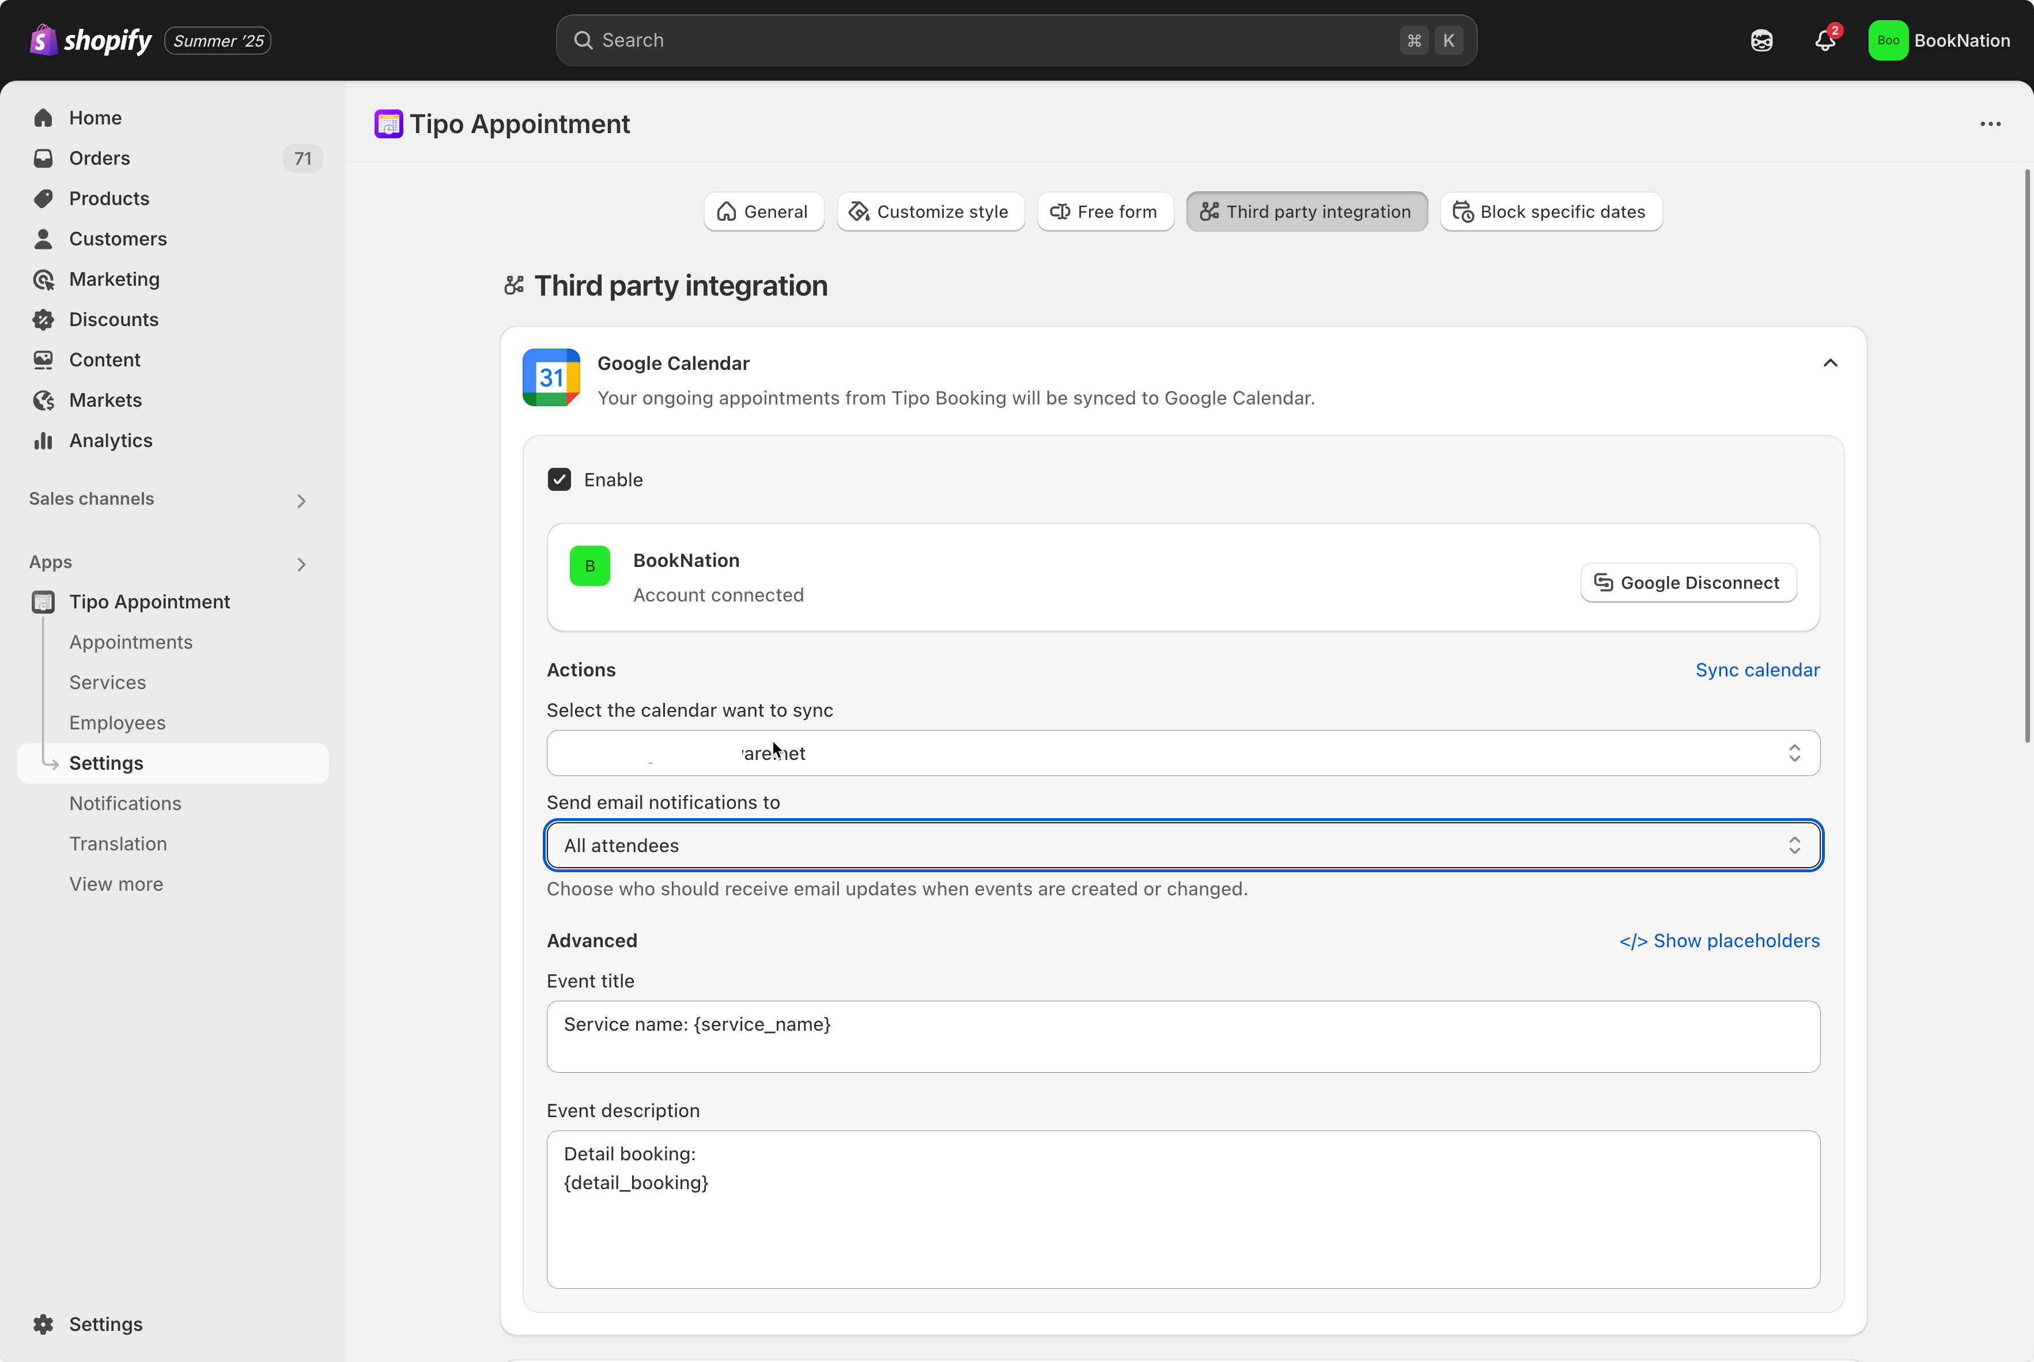Expand the Sales channels section
Screen dimensions: 2034x1362
point(301,501)
